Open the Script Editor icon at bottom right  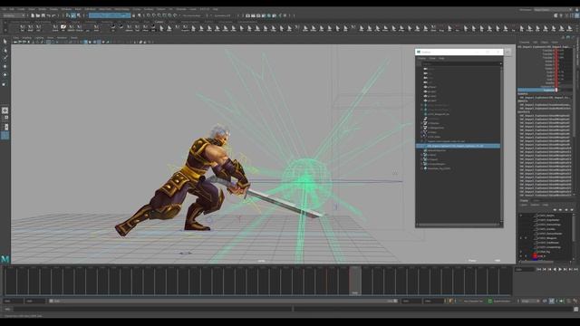pyautogui.click(x=575, y=309)
